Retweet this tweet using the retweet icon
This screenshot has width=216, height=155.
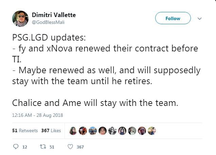(x=43, y=147)
